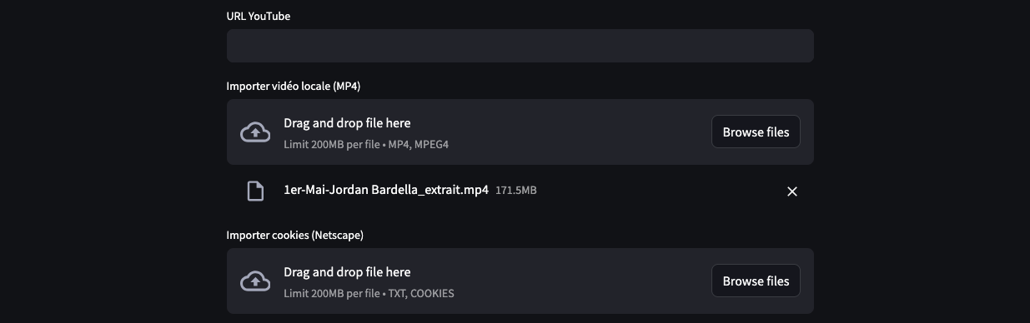The height and width of the screenshot is (323, 1030).
Task: Open Browse files for Netscape cookies
Action: 756,281
